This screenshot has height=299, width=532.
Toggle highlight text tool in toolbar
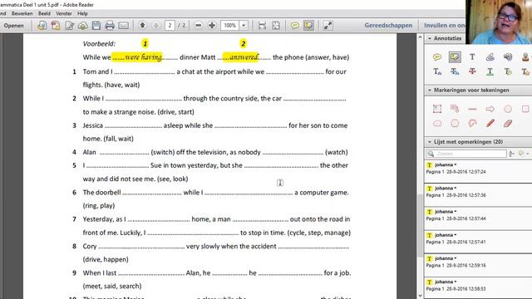click(308, 26)
